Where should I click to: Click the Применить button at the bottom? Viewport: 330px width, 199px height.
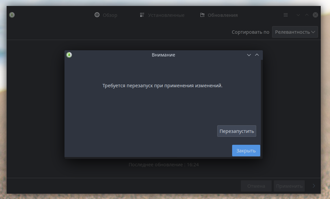pyautogui.click(x=289, y=186)
